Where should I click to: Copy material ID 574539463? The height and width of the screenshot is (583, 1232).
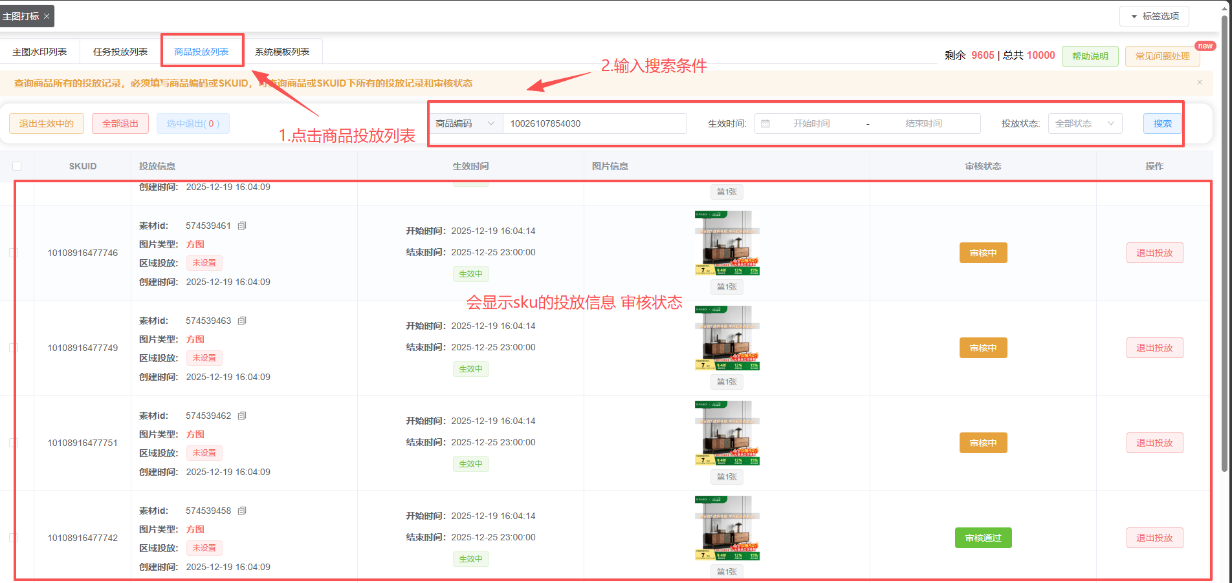(x=242, y=321)
